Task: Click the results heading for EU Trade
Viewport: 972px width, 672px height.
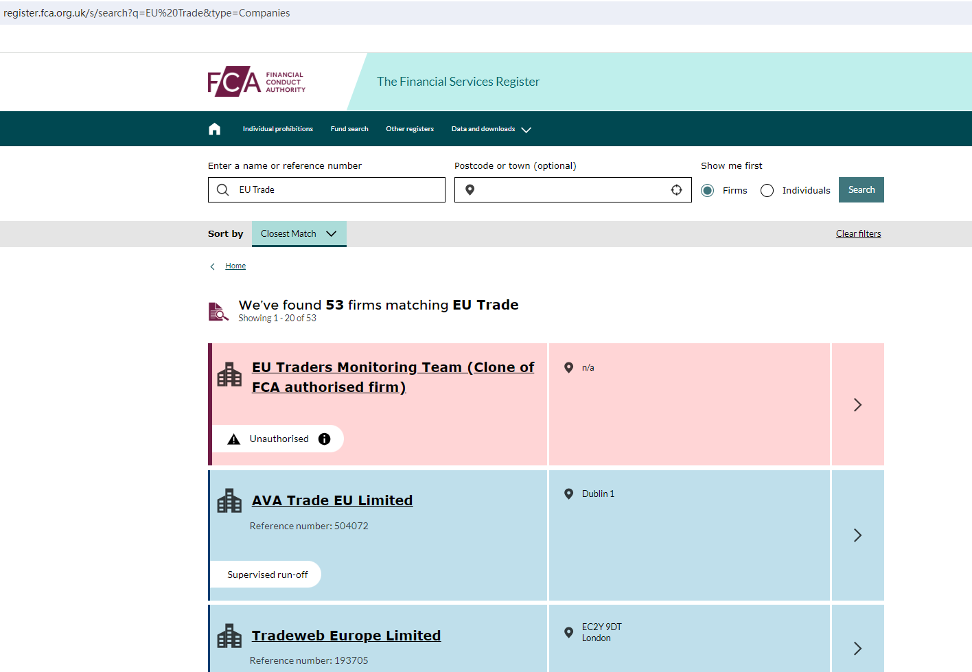Action: [x=379, y=305]
